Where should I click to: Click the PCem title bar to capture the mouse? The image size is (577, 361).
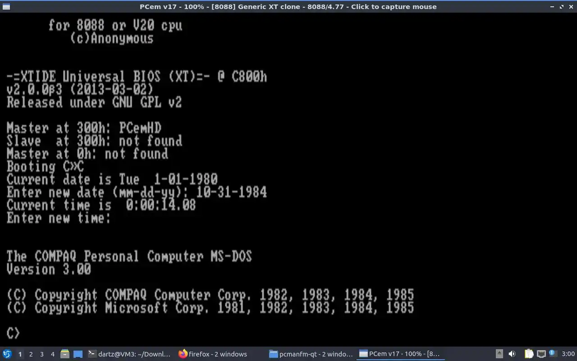(x=288, y=7)
